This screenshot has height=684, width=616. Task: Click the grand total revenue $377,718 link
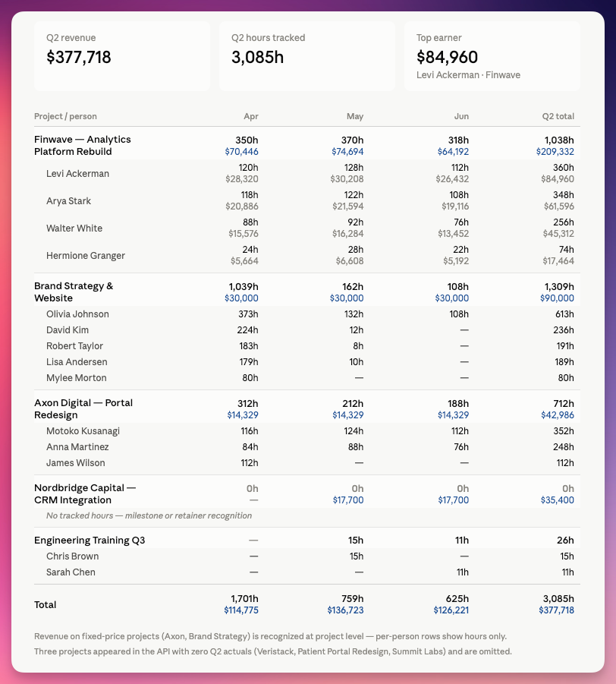click(556, 610)
